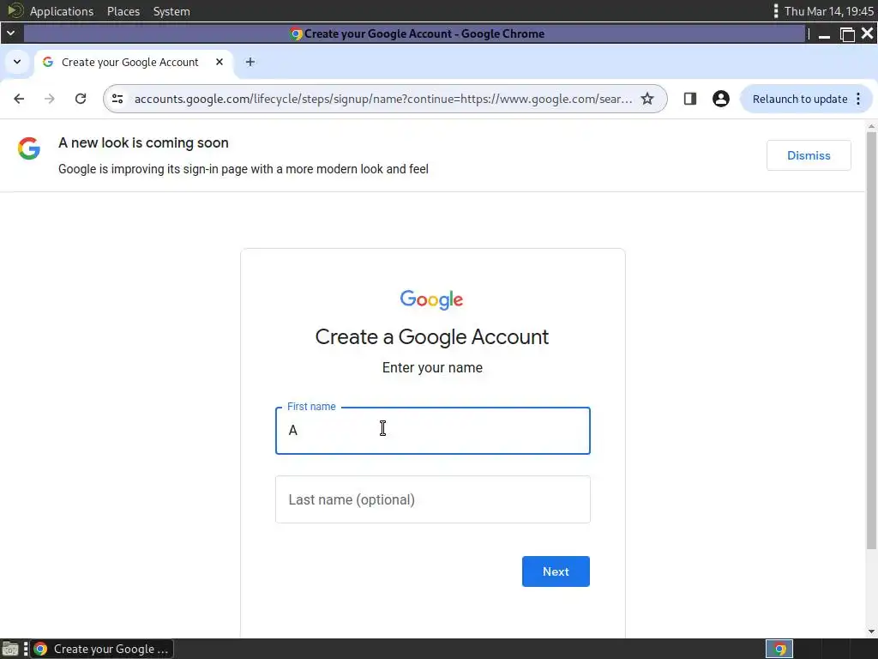Bookmark this page with the star
The width and height of the screenshot is (878, 659).
[647, 99]
